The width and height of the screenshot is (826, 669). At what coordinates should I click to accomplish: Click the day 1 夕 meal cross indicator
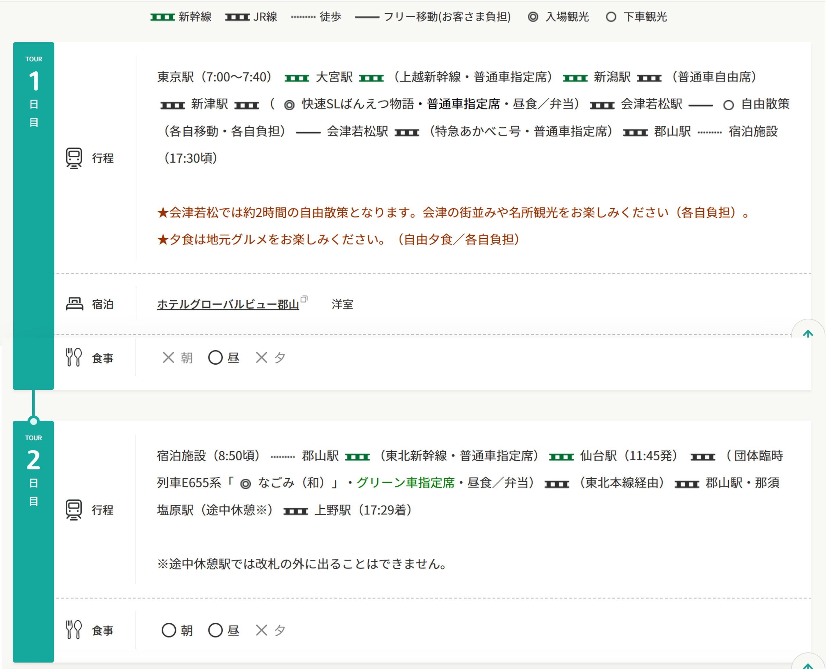pyautogui.click(x=261, y=358)
